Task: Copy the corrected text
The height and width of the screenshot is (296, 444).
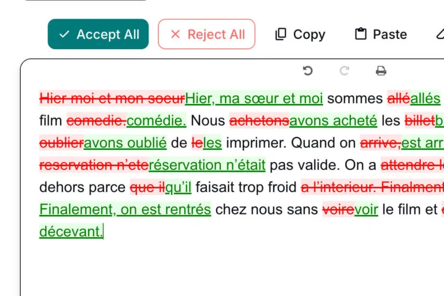Action: click(300, 35)
